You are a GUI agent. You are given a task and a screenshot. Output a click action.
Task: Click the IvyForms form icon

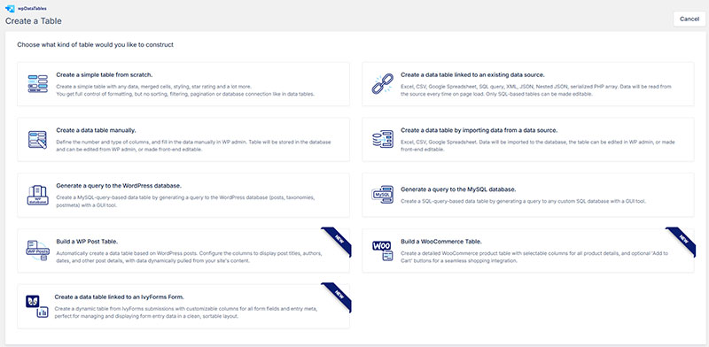(36, 306)
